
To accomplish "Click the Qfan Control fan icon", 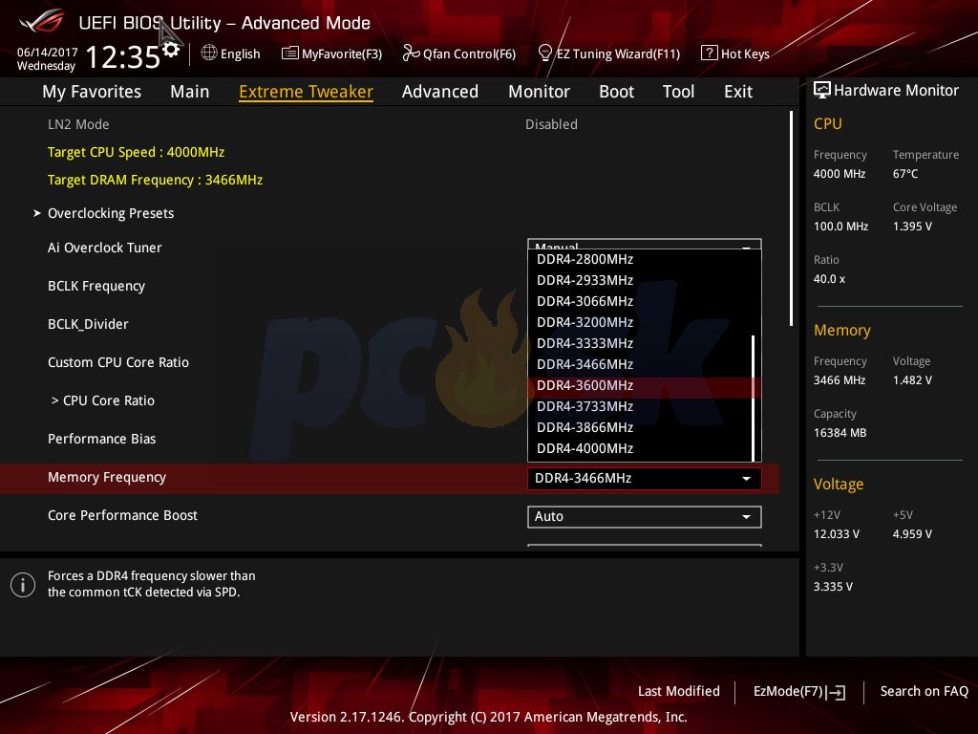I will tap(411, 54).
